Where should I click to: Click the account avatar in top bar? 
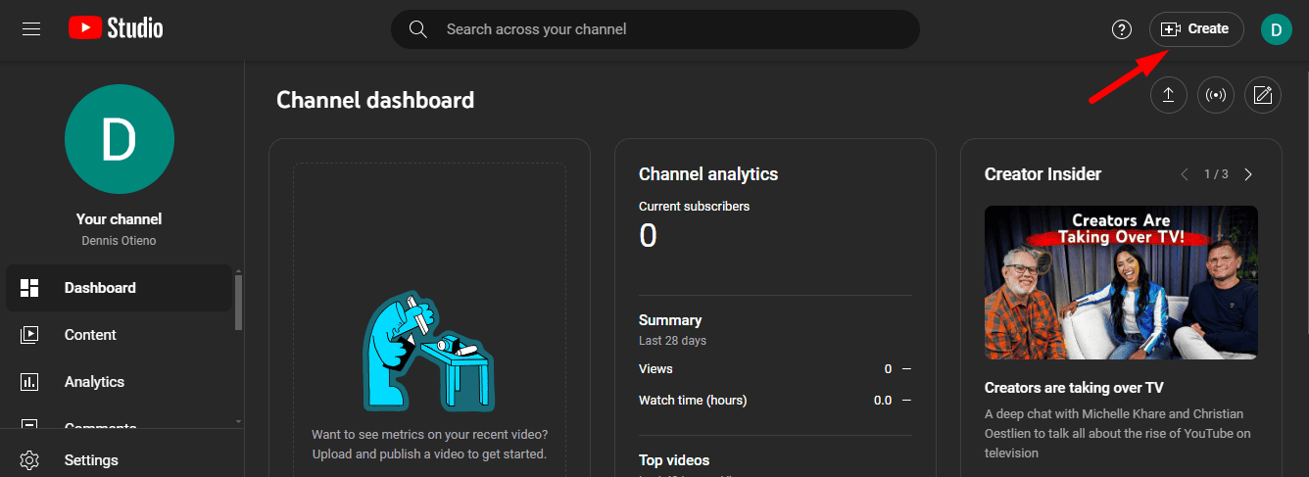click(x=1276, y=29)
